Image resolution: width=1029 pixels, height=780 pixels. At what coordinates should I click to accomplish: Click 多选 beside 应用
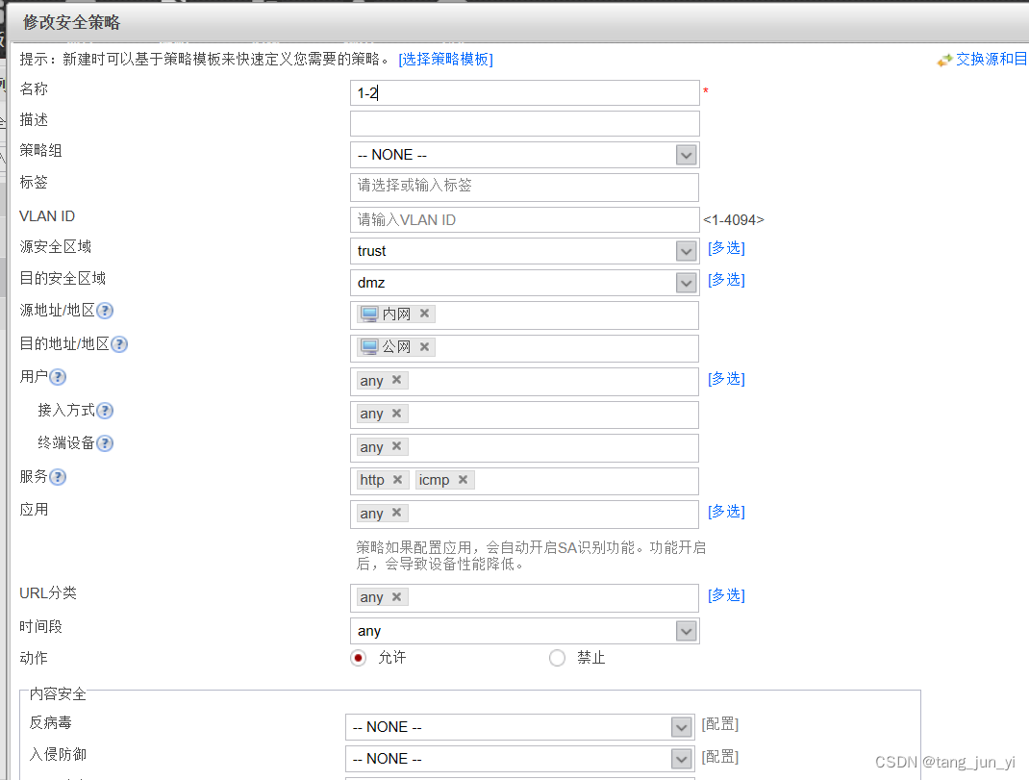coord(726,511)
